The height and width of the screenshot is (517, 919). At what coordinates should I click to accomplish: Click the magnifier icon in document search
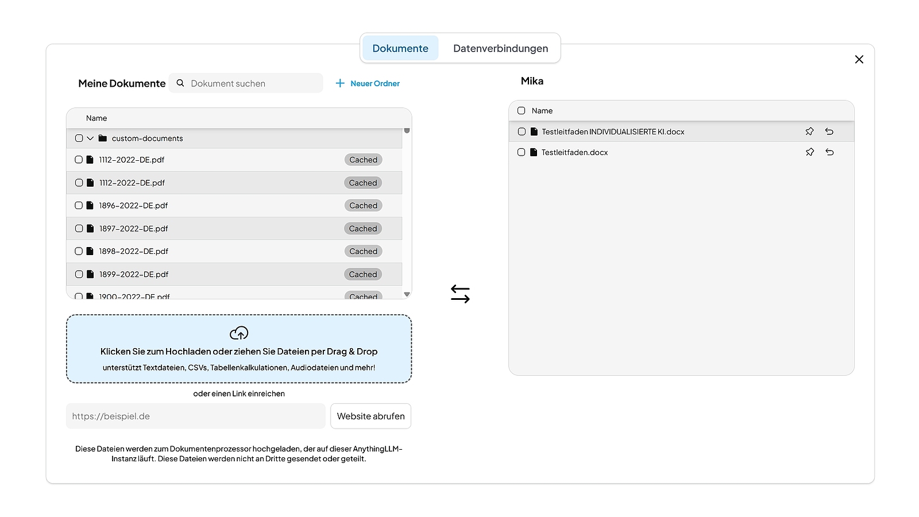(x=180, y=83)
